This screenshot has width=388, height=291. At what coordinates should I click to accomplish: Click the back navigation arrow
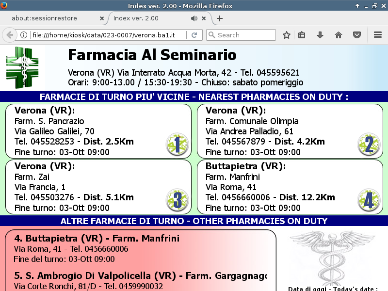tap(9, 35)
